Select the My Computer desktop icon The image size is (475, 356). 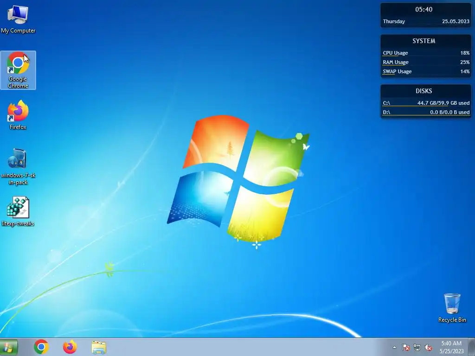(18, 19)
